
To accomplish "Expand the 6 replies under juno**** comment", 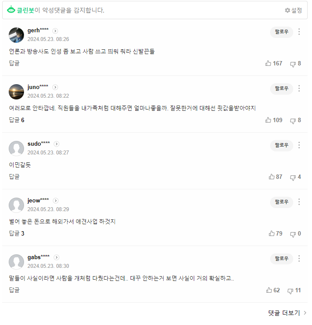I will [17, 120].
